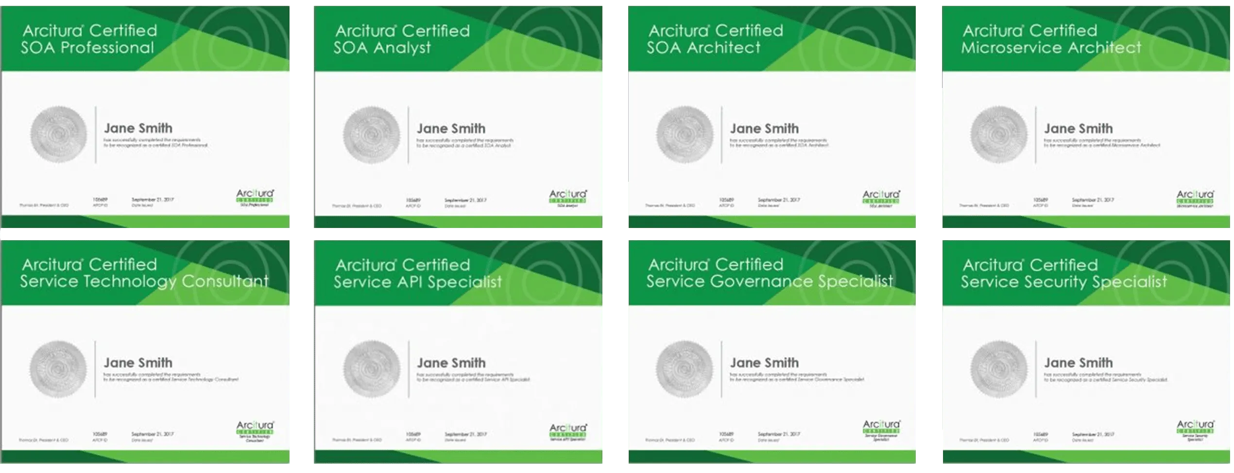Click the 'Arcitura Certified SOA Architect' heading
1234x473 pixels.
click(x=715, y=39)
